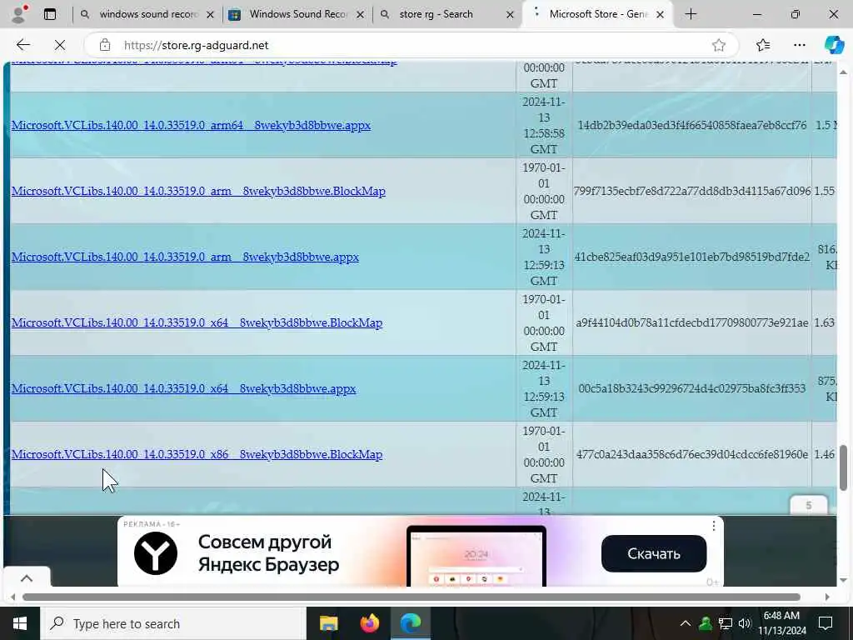Image resolution: width=853 pixels, height=640 pixels.
Task: Open the tab actions menu icon
Action: tap(50, 14)
